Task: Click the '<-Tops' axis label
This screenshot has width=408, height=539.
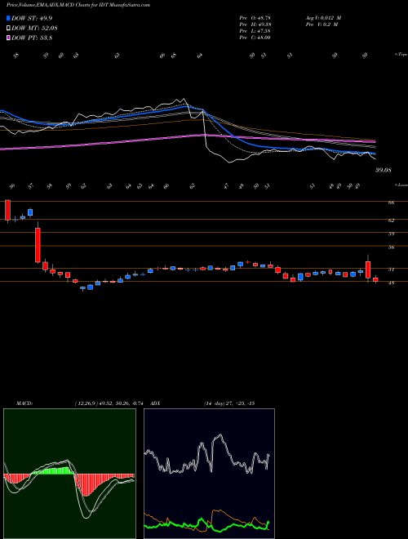Action: (400, 55)
